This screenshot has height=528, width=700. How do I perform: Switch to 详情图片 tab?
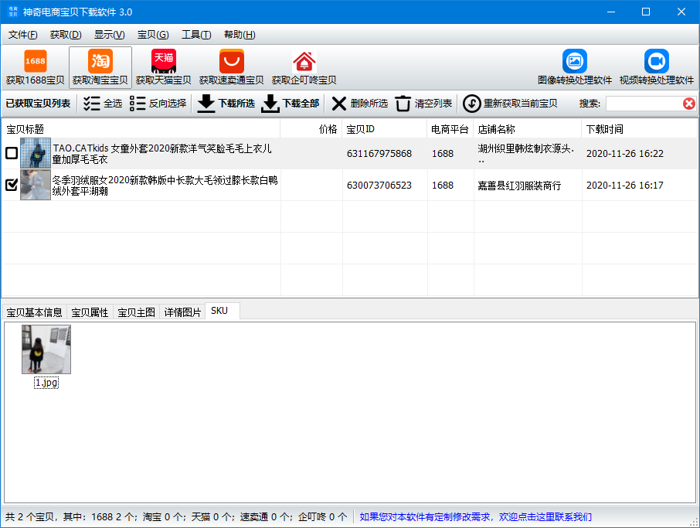[x=182, y=312]
